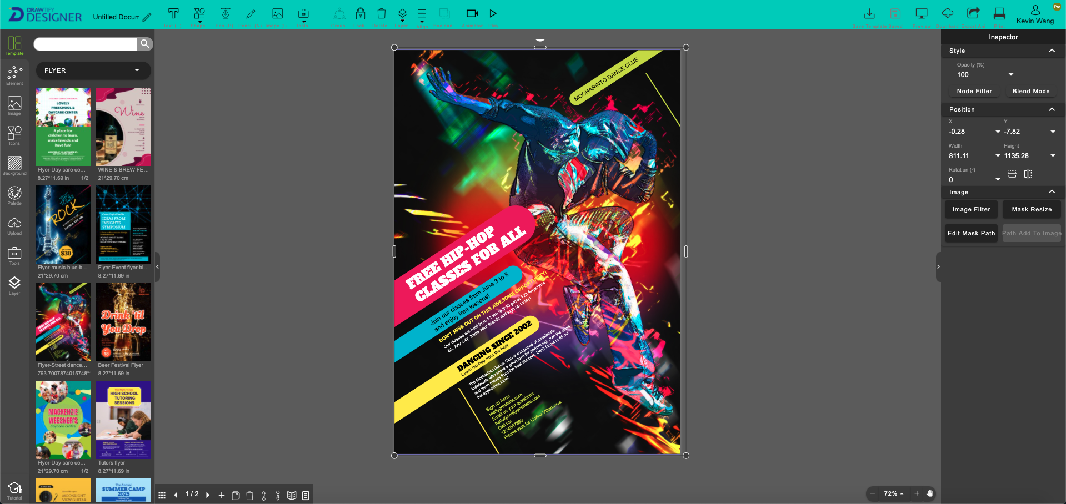Open the Rotation value dropdown arrow
The image size is (1066, 504).
998,179
